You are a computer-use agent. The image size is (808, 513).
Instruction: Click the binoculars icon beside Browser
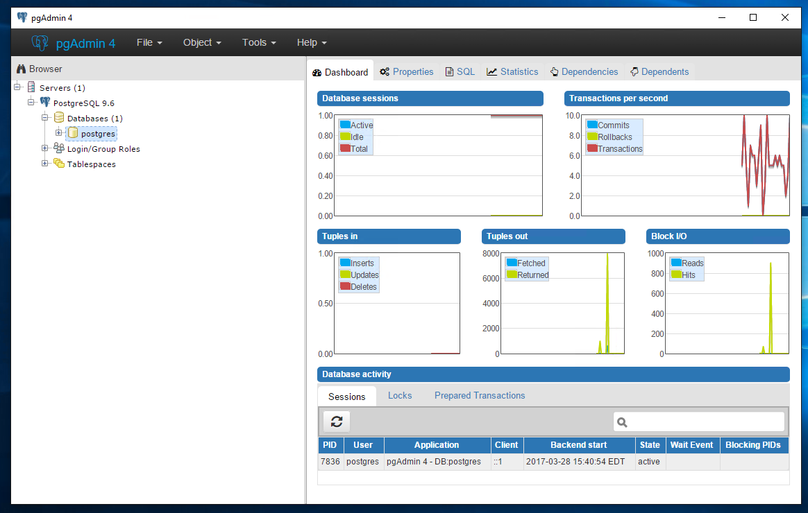coord(21,69)
